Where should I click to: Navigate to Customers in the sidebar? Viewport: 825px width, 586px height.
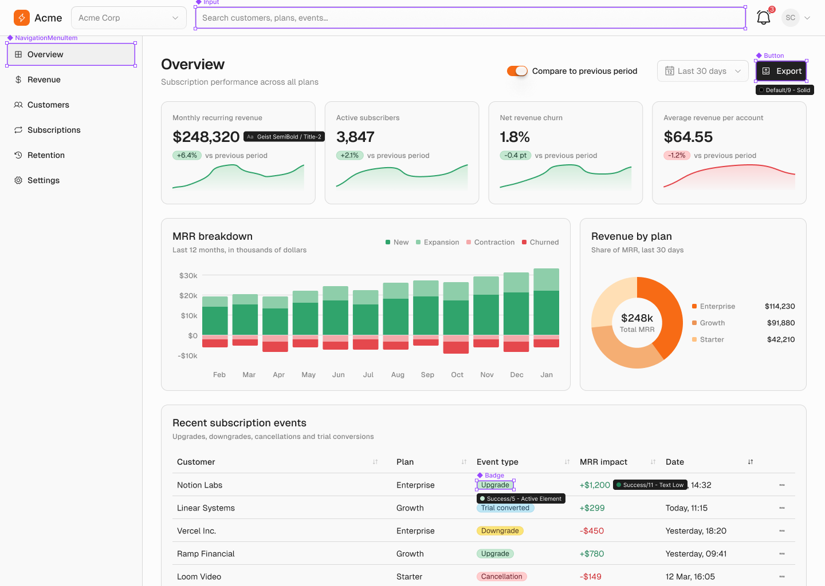point(71,105)
